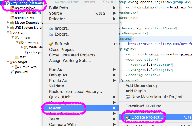Viewport: 192px width, 126px height.
Task: Choose Add Plugin in Maven submenu
Action: coord(156,91)
